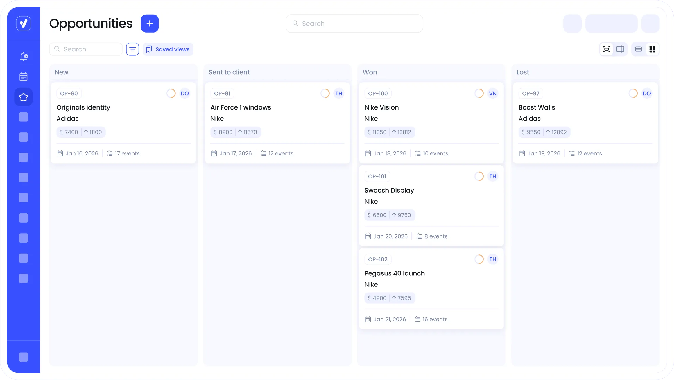The width and height of the screenshot is (674, 380).
Task: Select the star Opportunities icon in sidebar
Action: 24,97
